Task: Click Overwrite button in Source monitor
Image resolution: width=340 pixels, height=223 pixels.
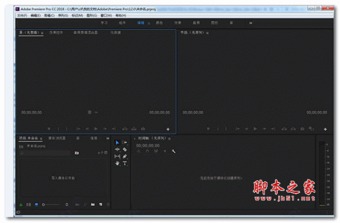Action: tap(134, 129)
